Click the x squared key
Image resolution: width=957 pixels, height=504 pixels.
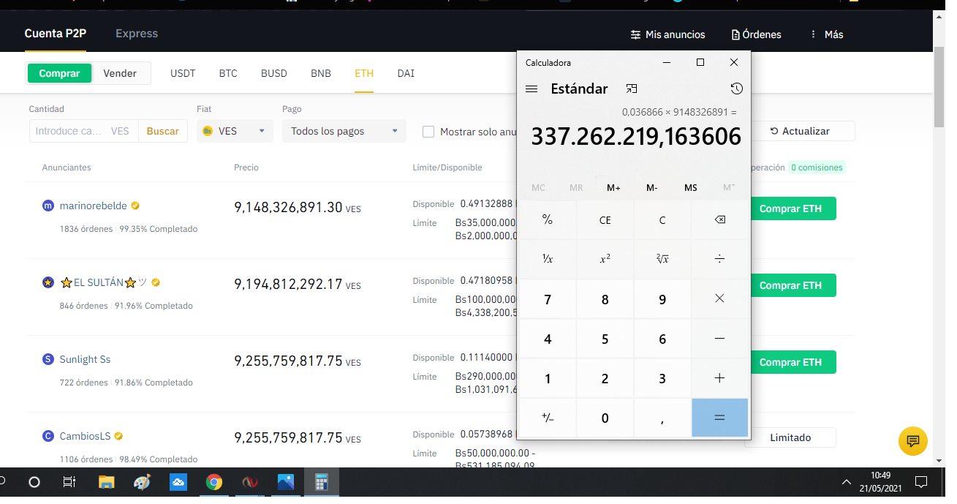(605, 259)
